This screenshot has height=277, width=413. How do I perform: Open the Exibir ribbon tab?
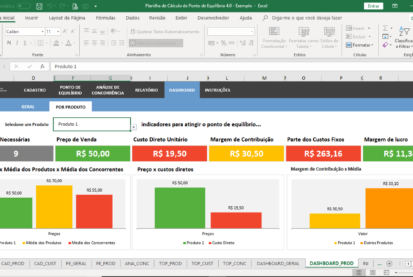(181, 18)
